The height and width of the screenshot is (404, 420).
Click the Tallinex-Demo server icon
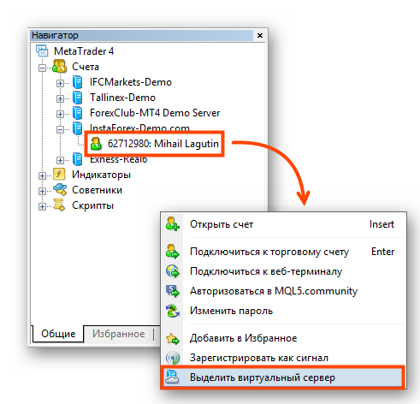coord(77,98)
